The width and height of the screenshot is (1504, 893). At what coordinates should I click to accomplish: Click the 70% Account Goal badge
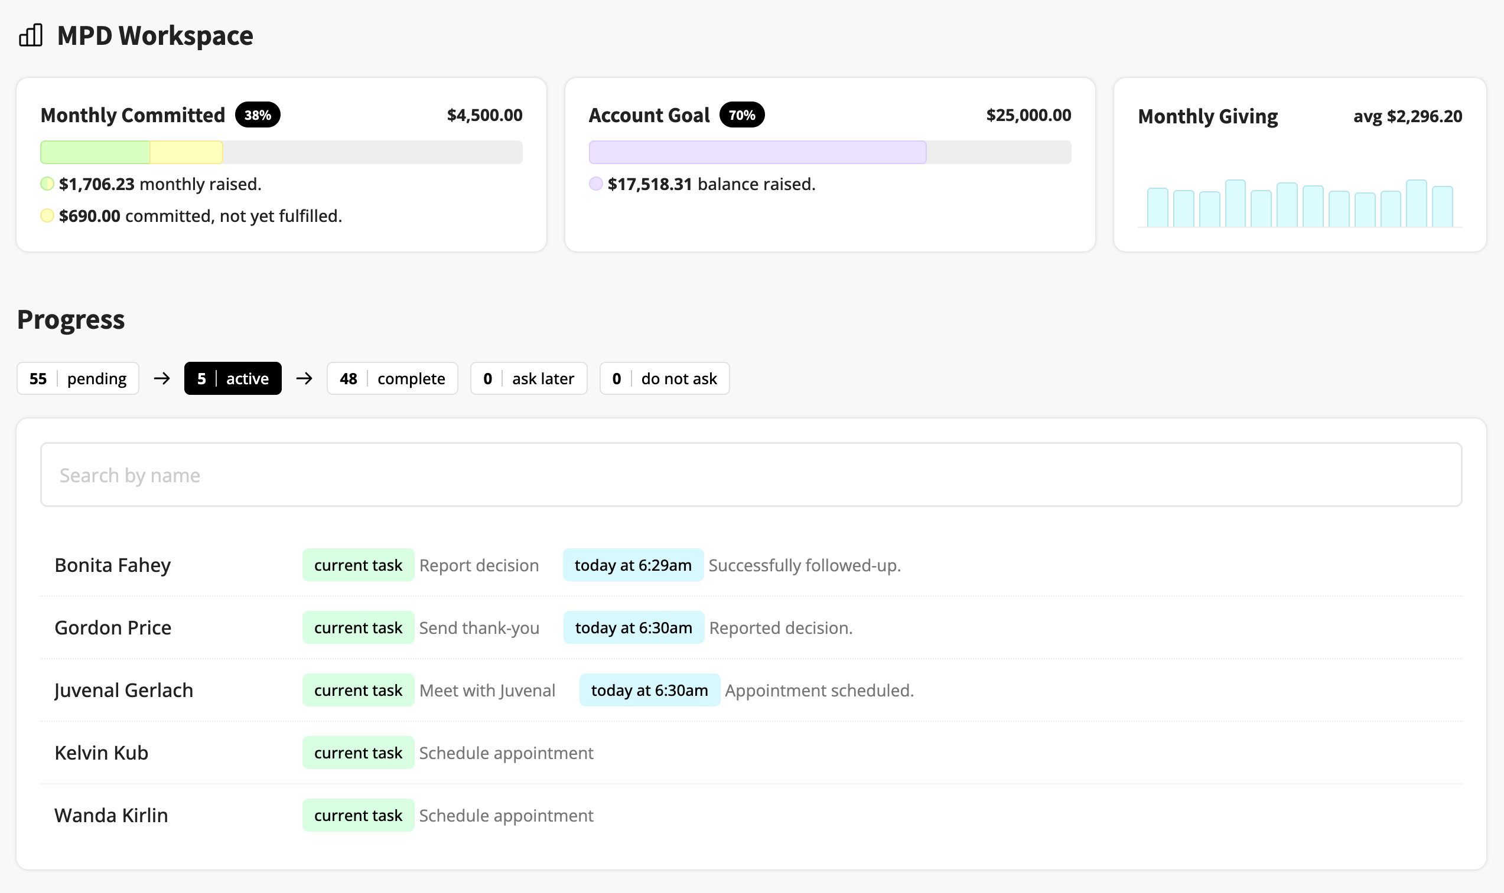coord(741,115)
